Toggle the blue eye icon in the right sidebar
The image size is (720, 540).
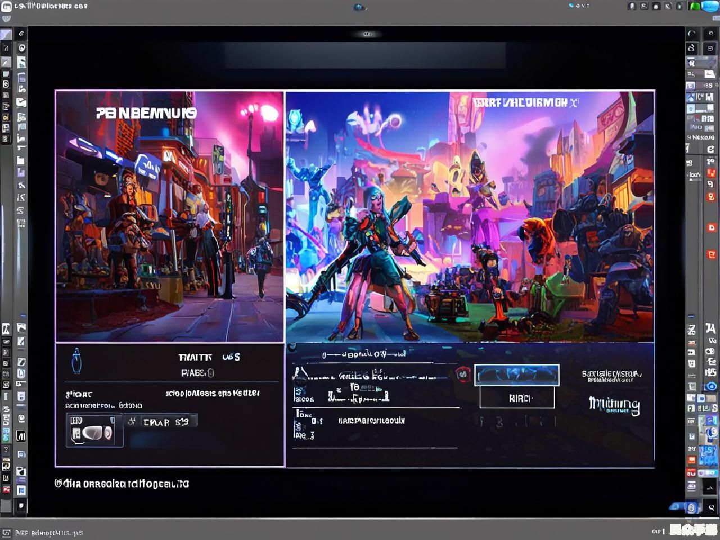712,386
